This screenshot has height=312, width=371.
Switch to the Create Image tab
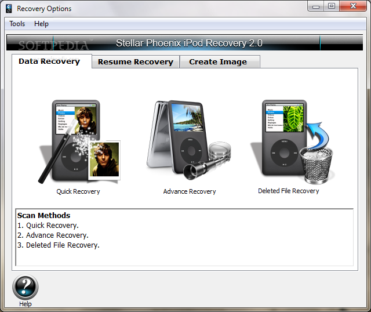pos(220,62)
